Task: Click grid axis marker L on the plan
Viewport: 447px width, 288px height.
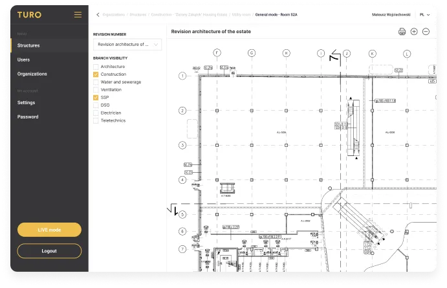Action: tap(407, 54)
